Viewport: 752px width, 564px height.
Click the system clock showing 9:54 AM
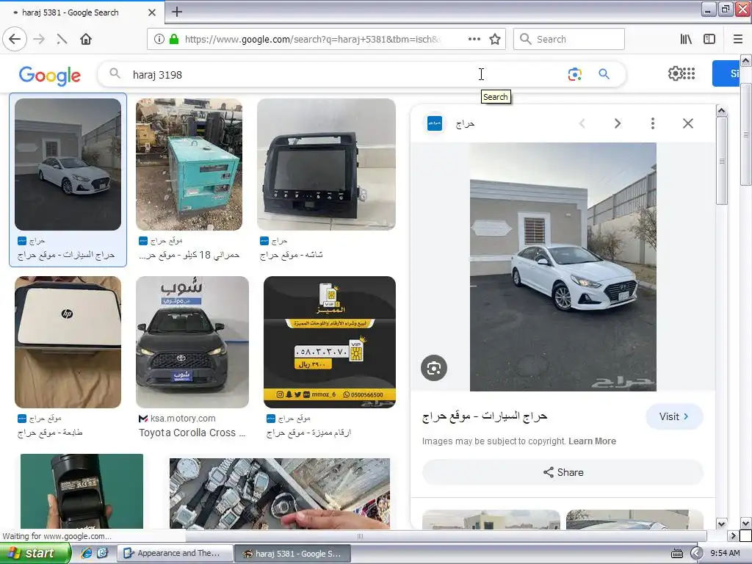point(725,554)
